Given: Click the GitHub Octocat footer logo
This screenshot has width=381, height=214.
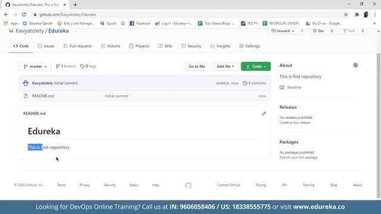Looking at the screenshot, I should [188, 185].
